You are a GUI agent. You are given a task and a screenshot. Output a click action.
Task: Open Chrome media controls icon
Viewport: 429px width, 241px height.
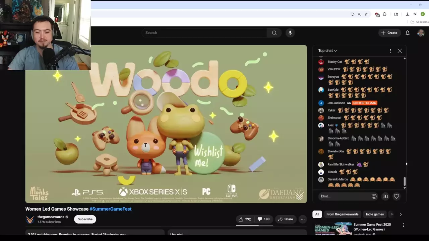pyautogui.click(x=415, y=14)
